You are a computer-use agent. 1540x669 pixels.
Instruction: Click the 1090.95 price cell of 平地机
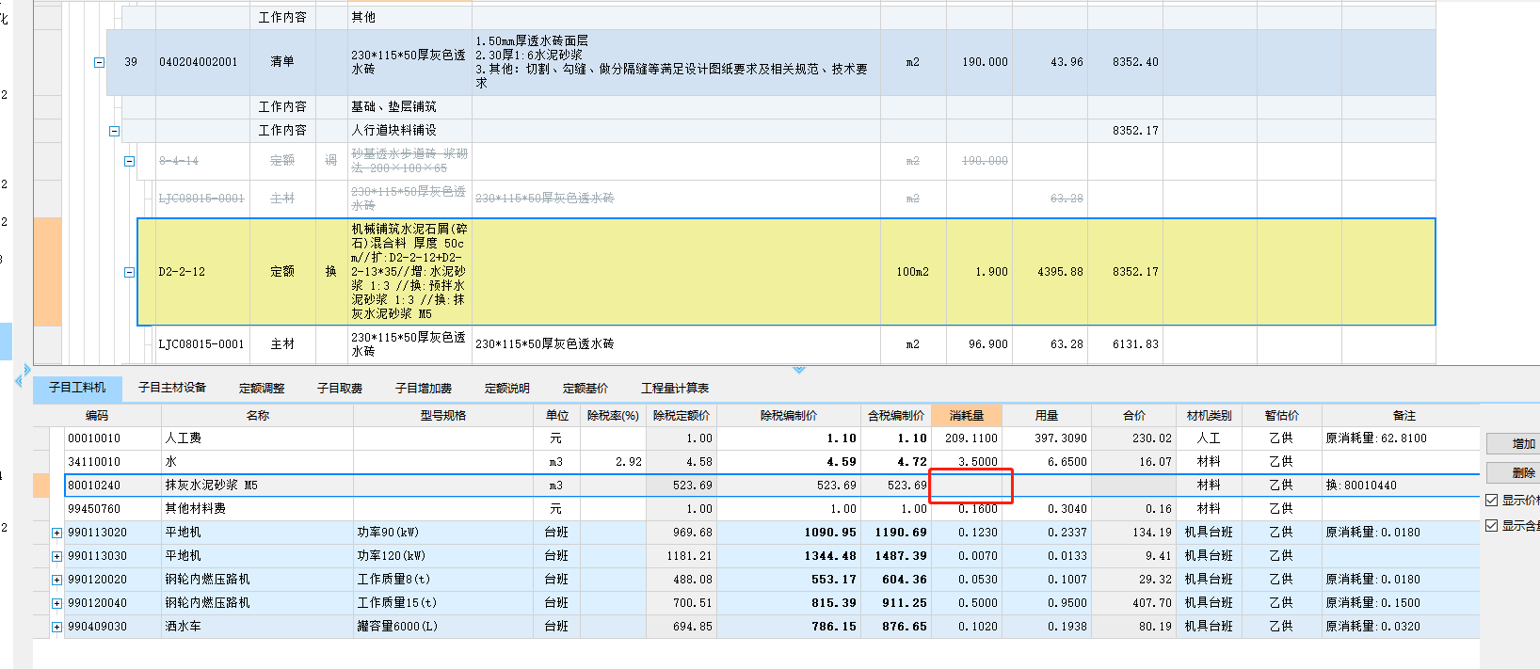point(789,533)
